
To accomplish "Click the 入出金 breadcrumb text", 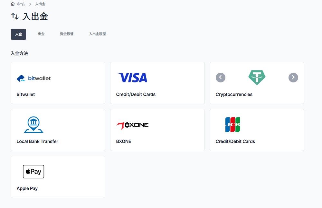I will pyautogui.click(x=40, y=4).
